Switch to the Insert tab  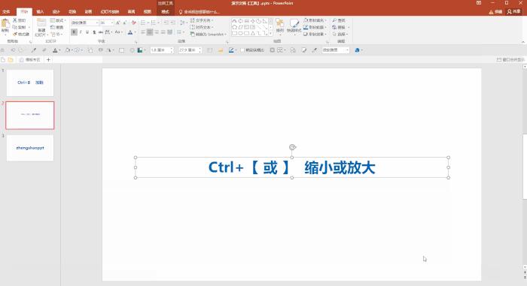click(x=40, y=12)
